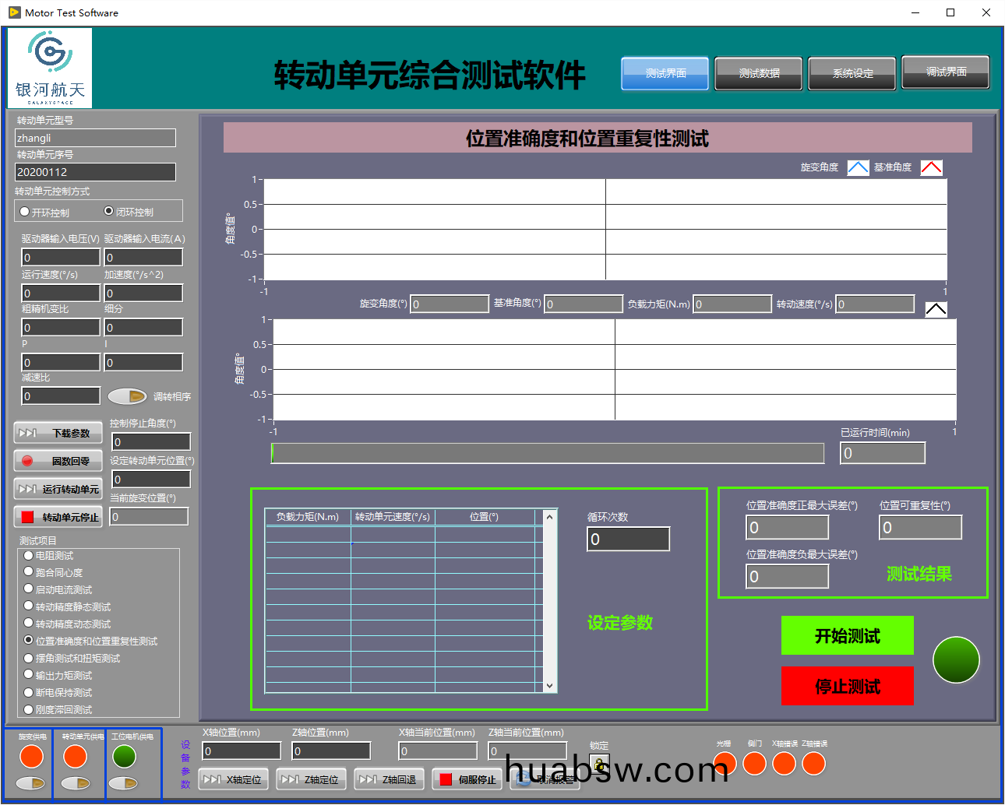Click the large green status LED near 开始测试

[x=956, y=659]
